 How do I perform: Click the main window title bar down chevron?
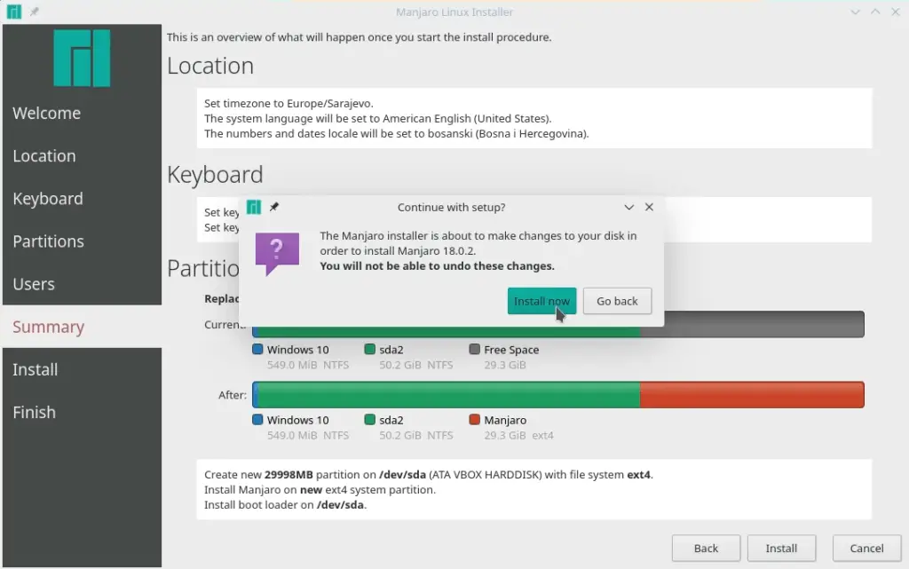coord(855,12)
